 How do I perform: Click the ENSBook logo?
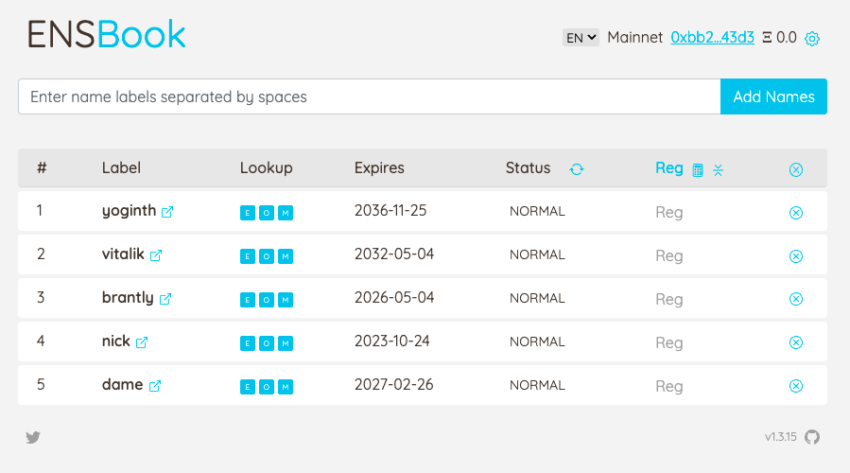[x=106, y=34]
